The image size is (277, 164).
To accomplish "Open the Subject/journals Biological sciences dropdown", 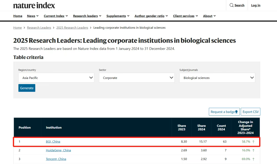I will [217, 78].
